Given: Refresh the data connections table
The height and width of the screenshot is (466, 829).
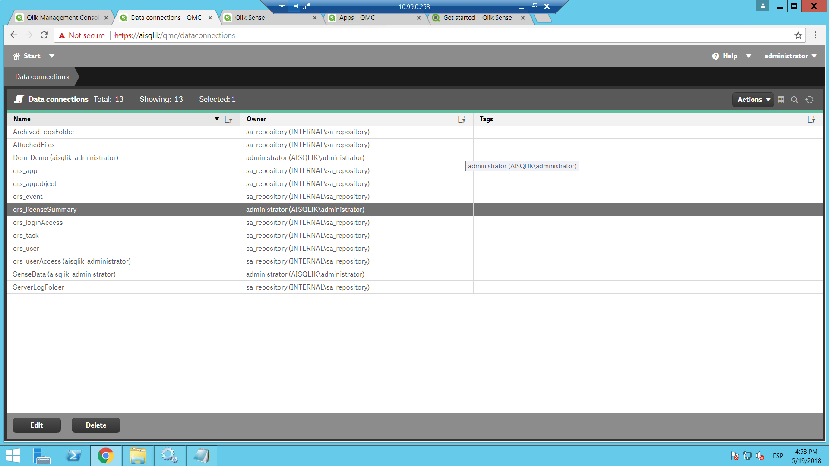Looking at the screenshot, I should pyautogui.click(x=810, y=100).
